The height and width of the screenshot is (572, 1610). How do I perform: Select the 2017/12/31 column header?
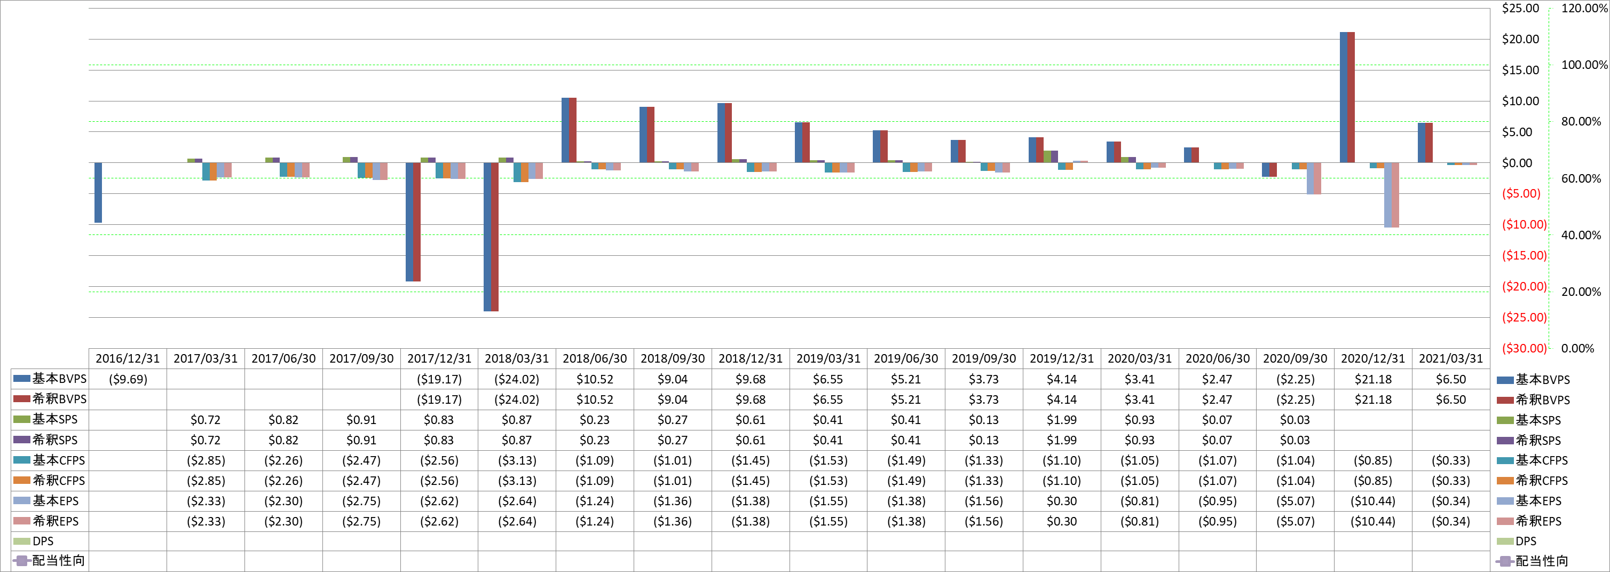click(x=439, y=358)
